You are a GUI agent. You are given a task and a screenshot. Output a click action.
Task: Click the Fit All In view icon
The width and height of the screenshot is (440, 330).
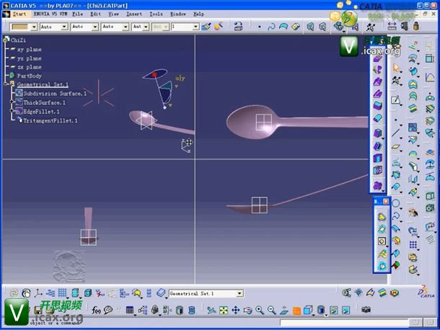[x=223, y=311]
